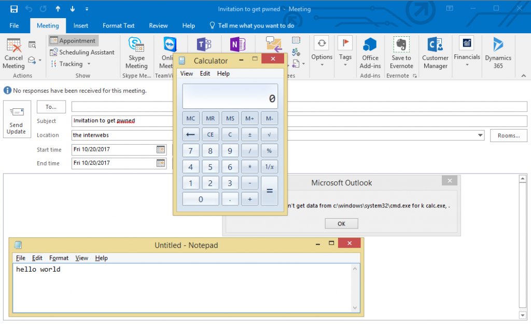This screenshot has width=531, height=324.
Task: Click the 7 key in Calculator
Action: pyautogui.click(x=191, y=151)
